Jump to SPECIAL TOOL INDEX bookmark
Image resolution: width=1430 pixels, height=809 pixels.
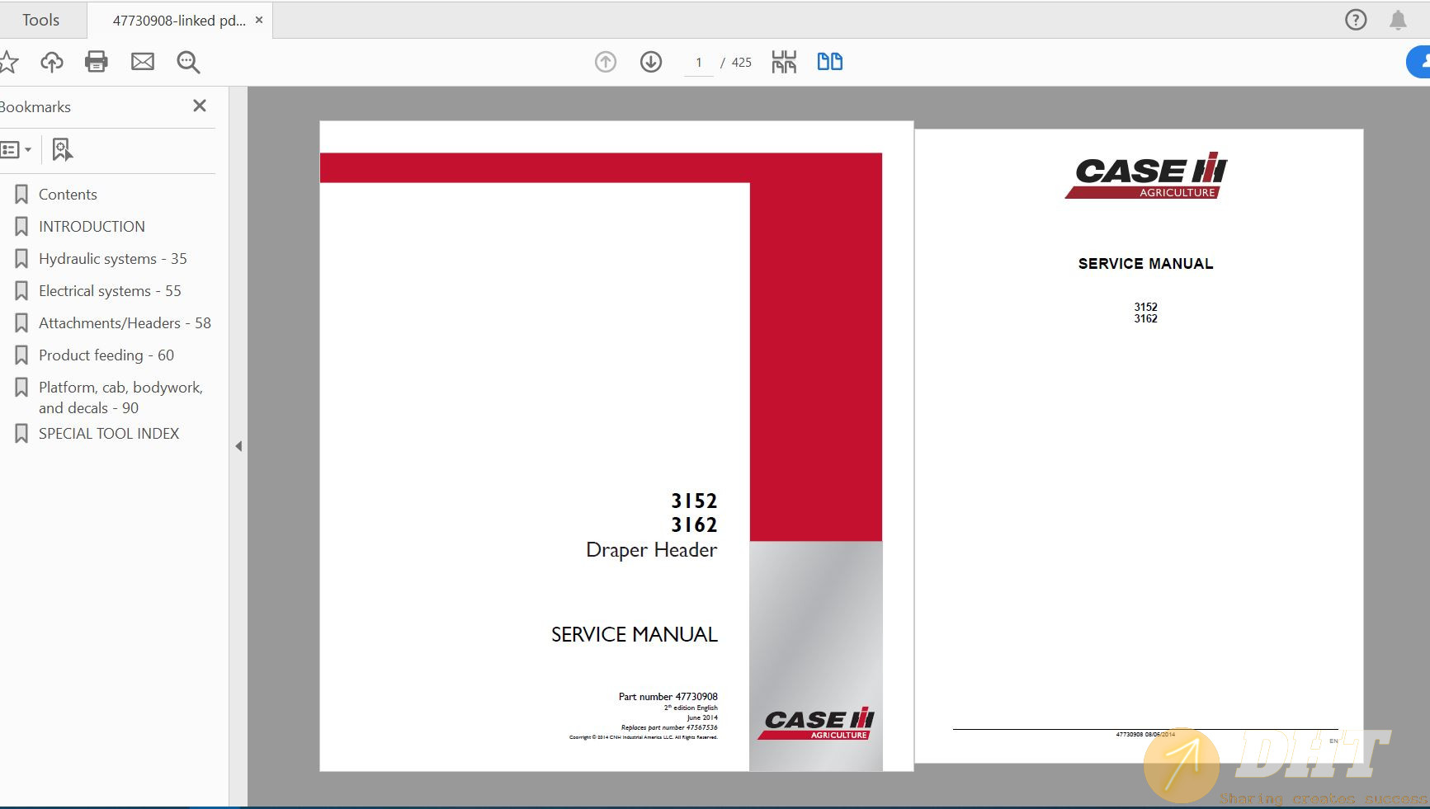[108, 433]
